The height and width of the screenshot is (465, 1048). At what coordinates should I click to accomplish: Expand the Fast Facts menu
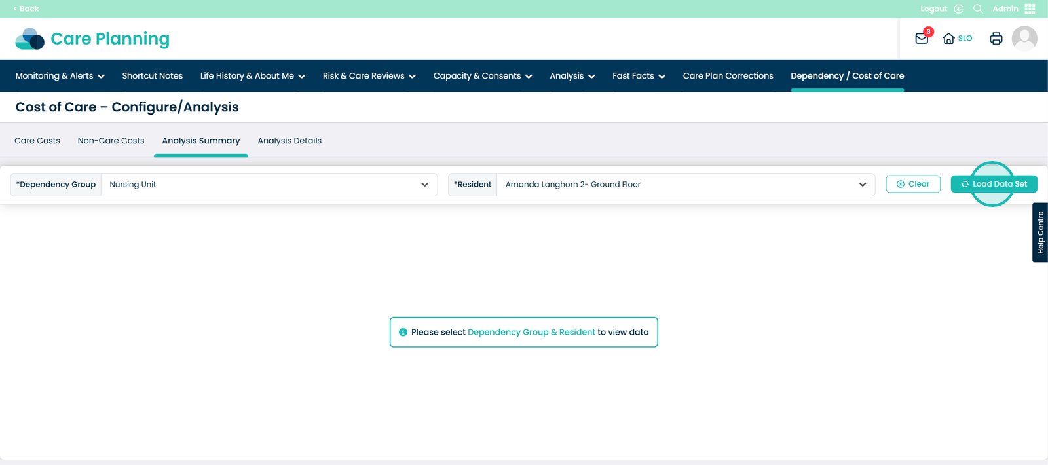[639, 76]
